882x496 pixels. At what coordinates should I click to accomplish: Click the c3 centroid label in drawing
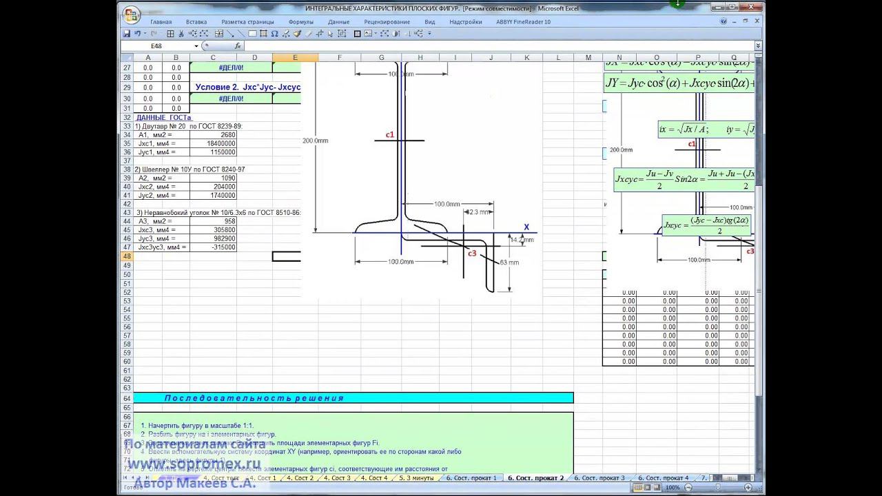(x=472, y=254)
